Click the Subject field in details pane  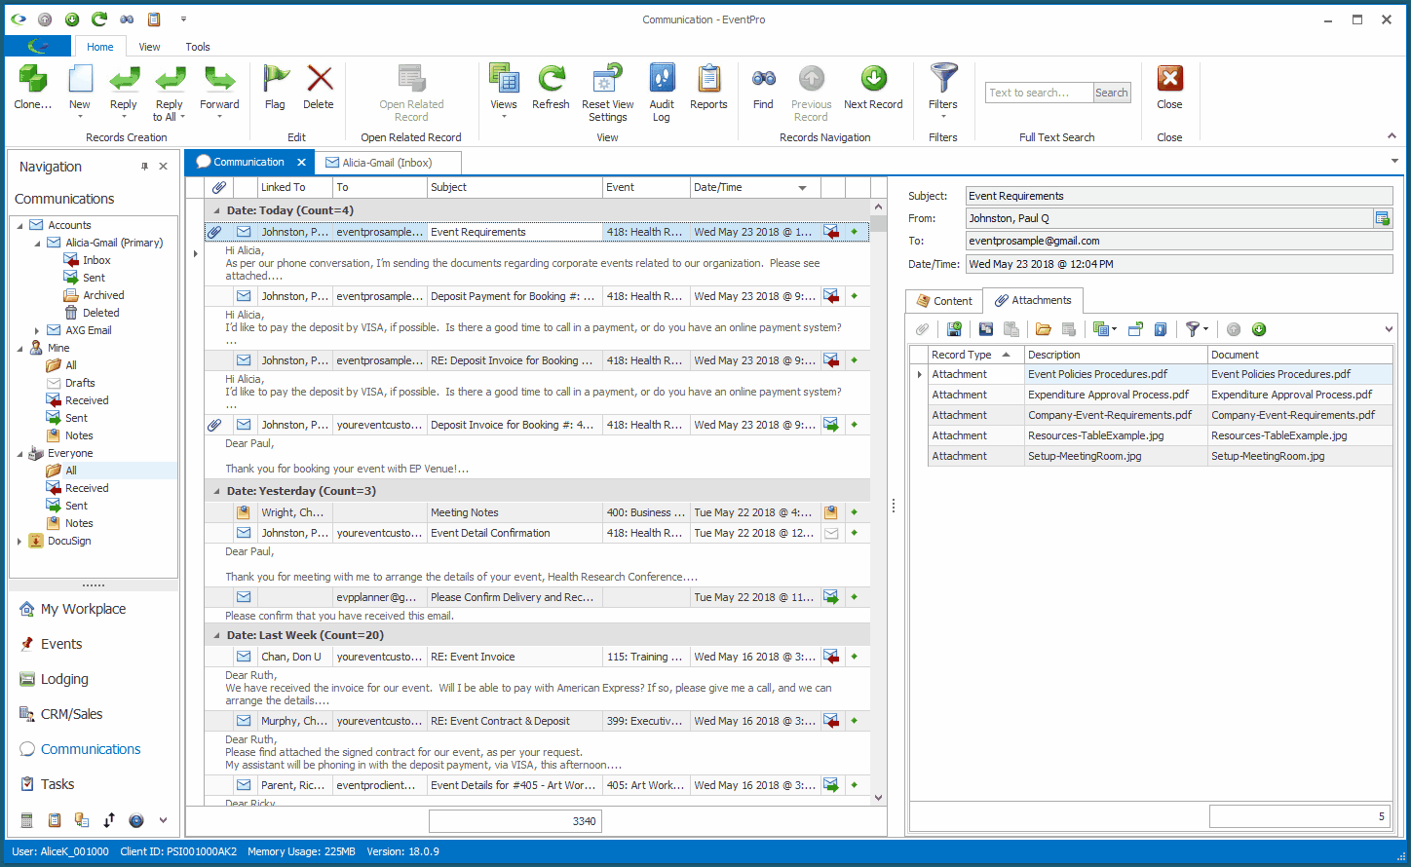point(1179,196)
